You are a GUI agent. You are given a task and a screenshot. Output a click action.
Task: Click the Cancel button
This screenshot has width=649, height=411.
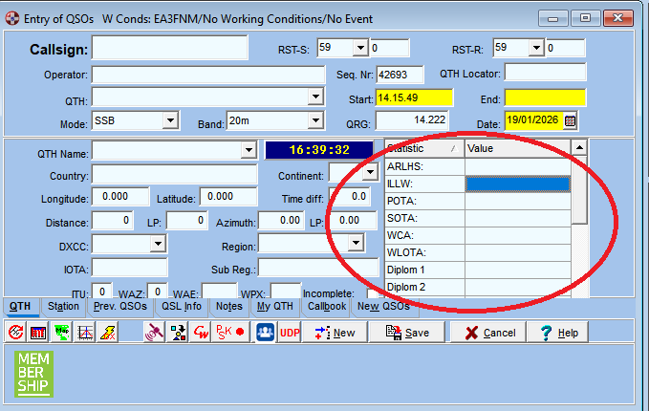(x=489, y=333)
